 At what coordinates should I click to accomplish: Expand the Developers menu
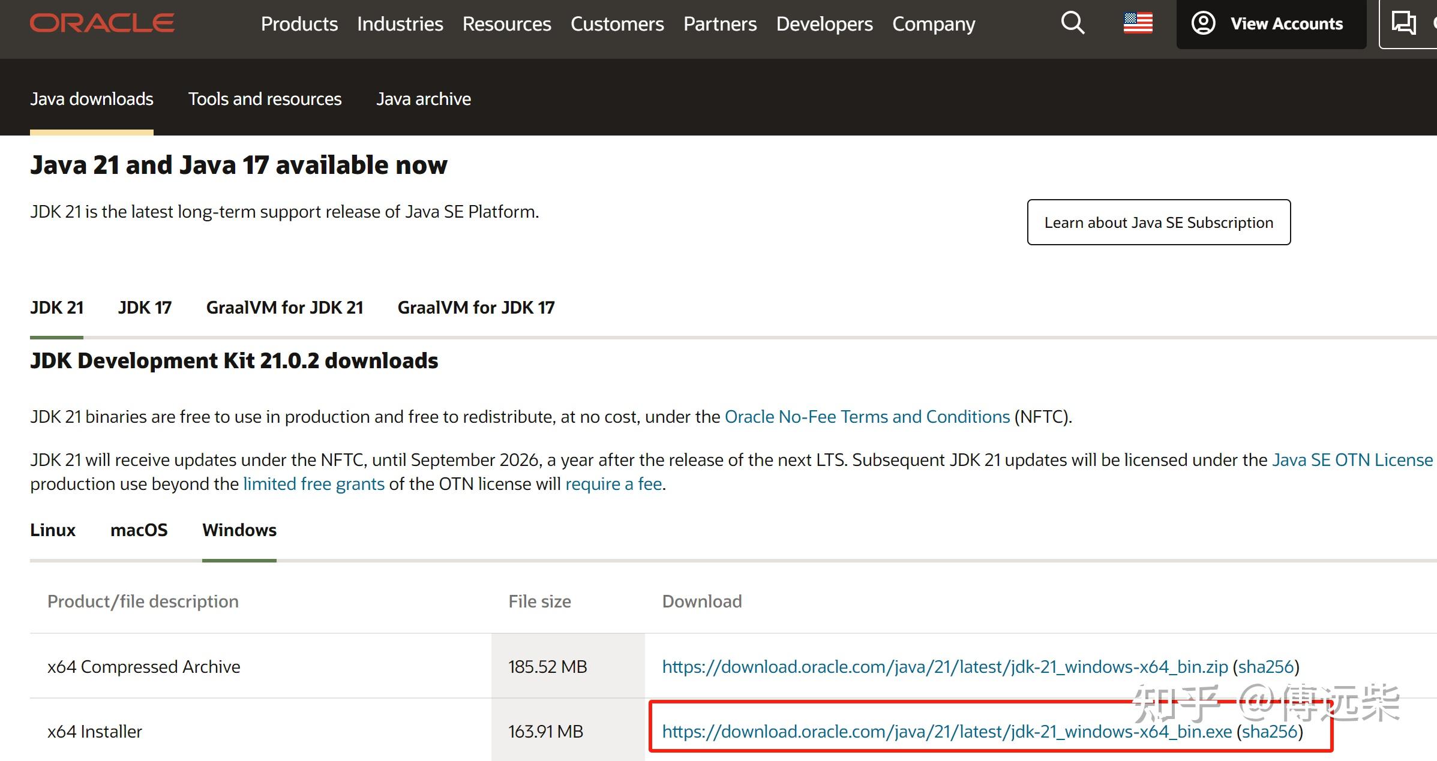824,24
